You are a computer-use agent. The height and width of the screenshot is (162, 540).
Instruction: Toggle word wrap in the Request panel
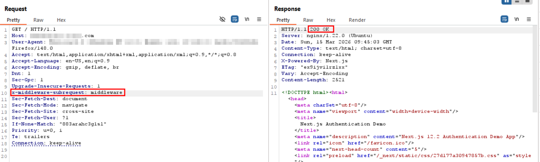(x=235, y=19)
